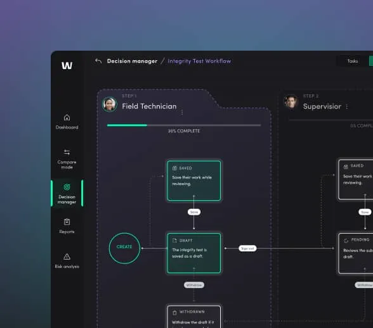Click the Draft document icon

[x=174, y=241]
